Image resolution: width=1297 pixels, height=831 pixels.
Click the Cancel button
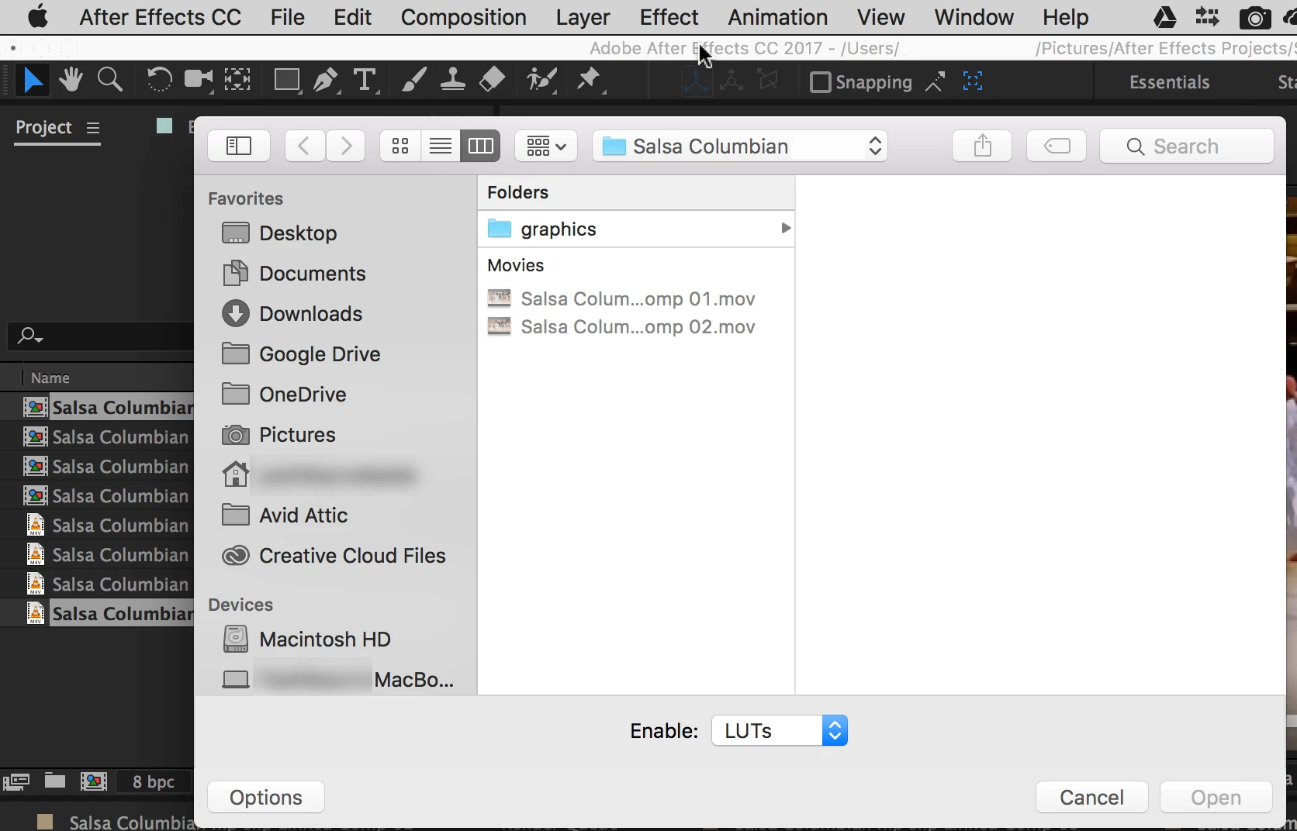[x=1091, y=797]
